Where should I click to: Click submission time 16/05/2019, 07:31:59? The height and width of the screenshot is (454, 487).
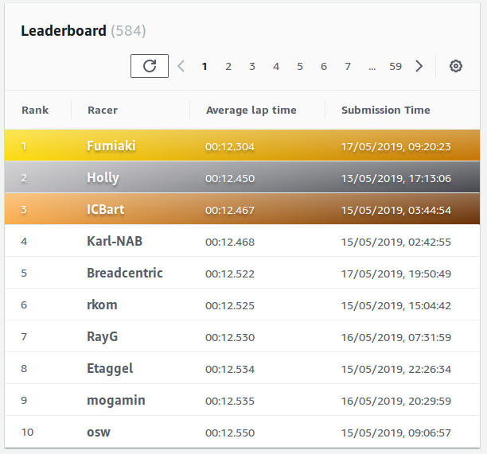(396, 338)
